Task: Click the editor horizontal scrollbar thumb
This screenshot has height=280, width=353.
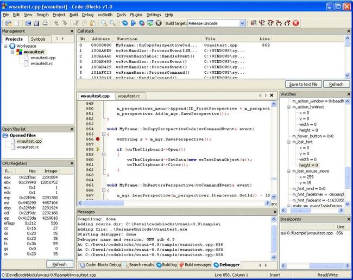Action: 104,203
